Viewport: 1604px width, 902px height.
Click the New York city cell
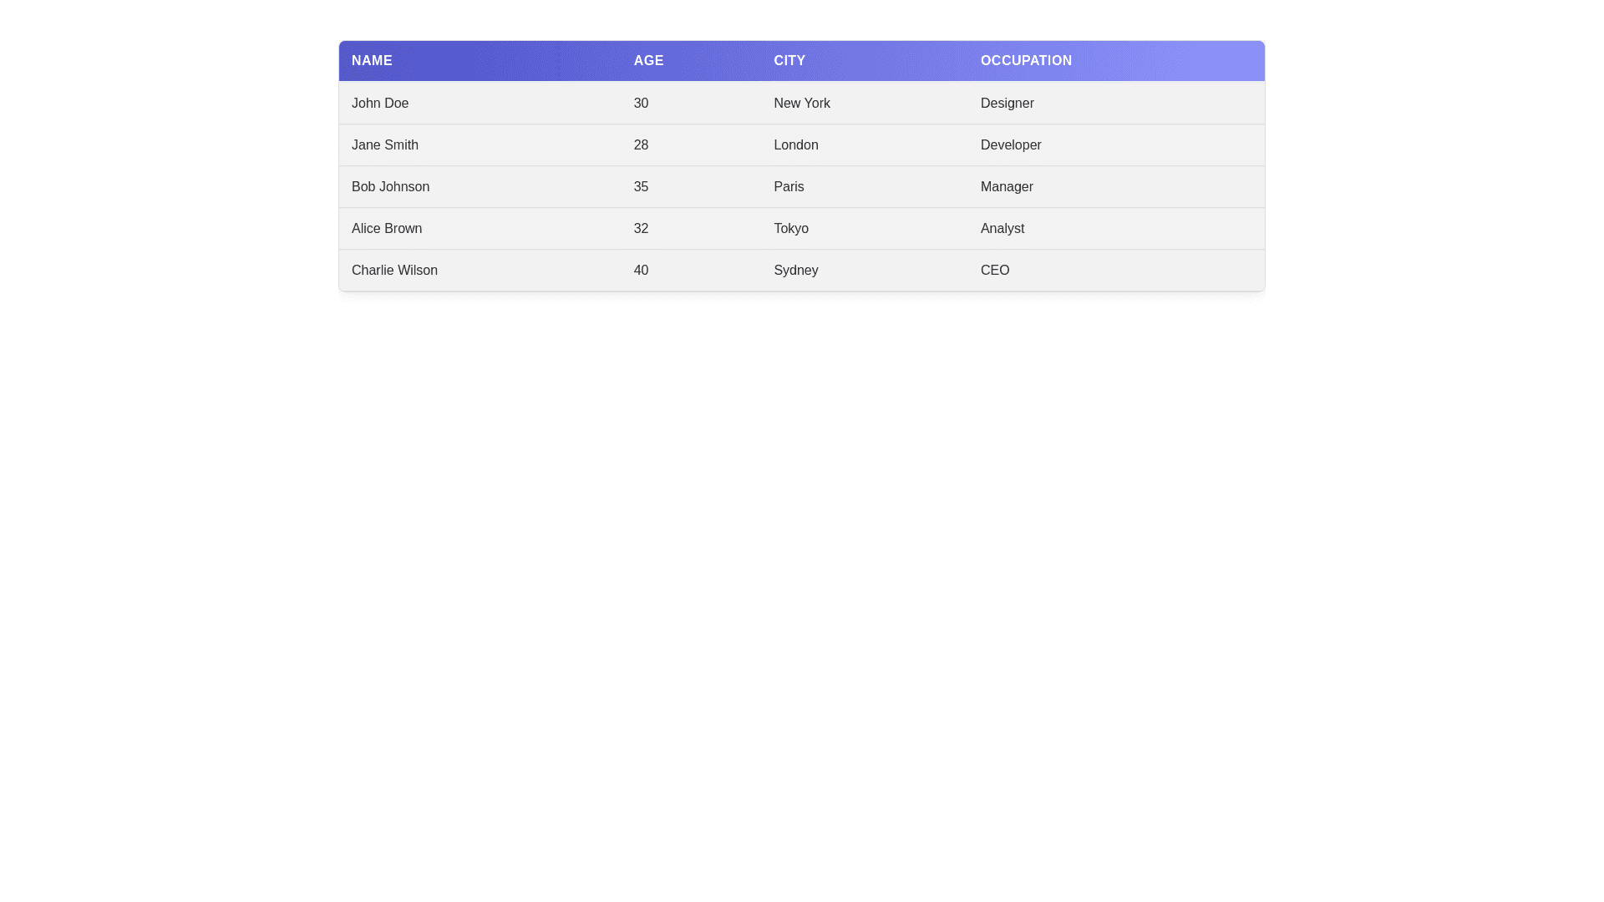point(801,104)
